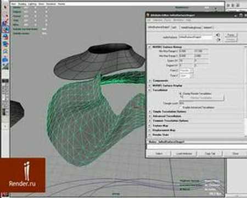Viewport: 247px width, 198px height.
Task: Click the output connection arrow icon
Action: tap(218, 40)
